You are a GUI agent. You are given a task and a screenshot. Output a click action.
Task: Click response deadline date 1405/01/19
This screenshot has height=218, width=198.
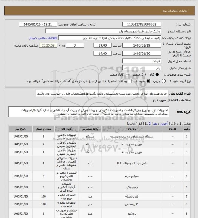[x=142, y=45]
